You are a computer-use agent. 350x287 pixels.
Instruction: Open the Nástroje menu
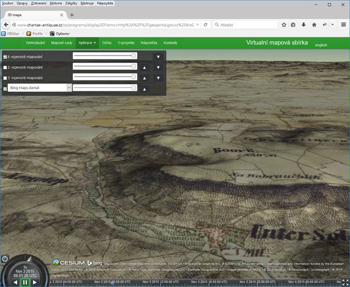[x=87, y=3]
